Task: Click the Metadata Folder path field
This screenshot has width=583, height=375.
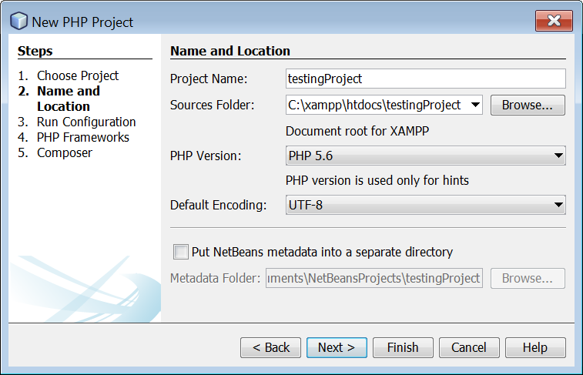Action: pyautogui.click(x=374, y=278)
